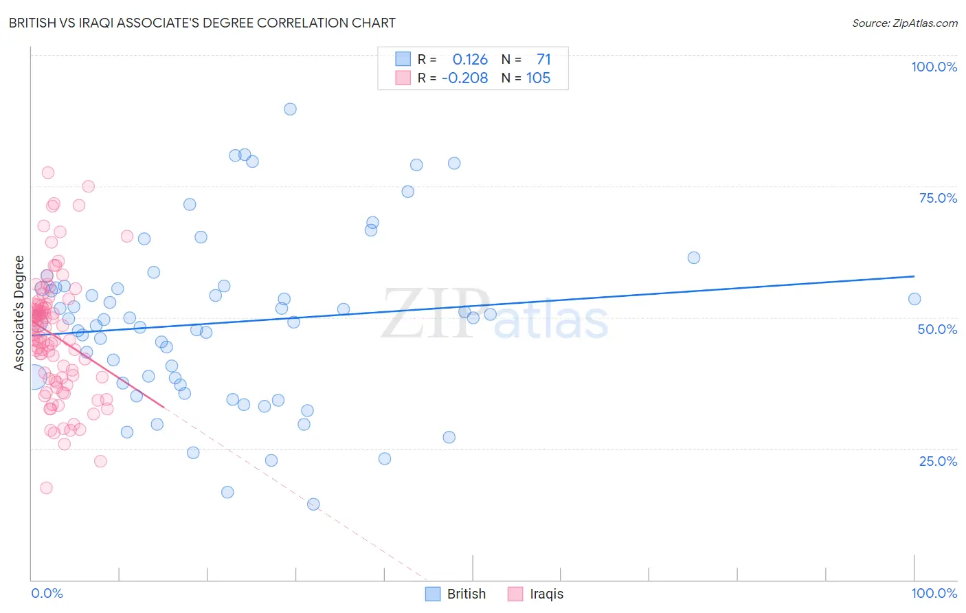This screenshot has height=613, width=966.
Task: Click the R value -0.208
Action: [465, 78]
